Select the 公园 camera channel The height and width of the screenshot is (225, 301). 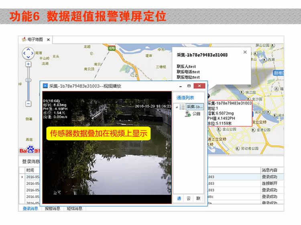click(196, 114)
